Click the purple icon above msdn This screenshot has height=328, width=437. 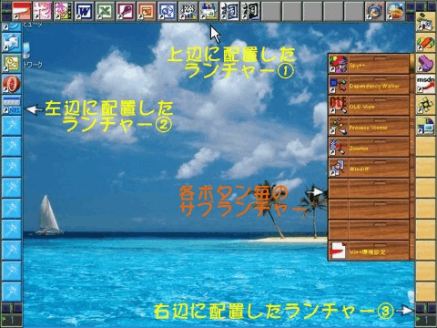pyautogui.click(x=425, y=63)
